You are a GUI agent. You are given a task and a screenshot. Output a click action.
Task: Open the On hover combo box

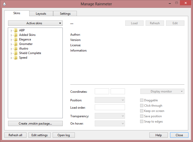tap(110, 123)
